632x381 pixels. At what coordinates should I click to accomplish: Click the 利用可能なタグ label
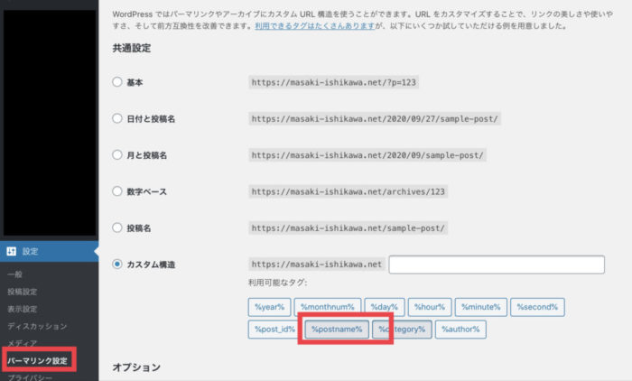278,283
